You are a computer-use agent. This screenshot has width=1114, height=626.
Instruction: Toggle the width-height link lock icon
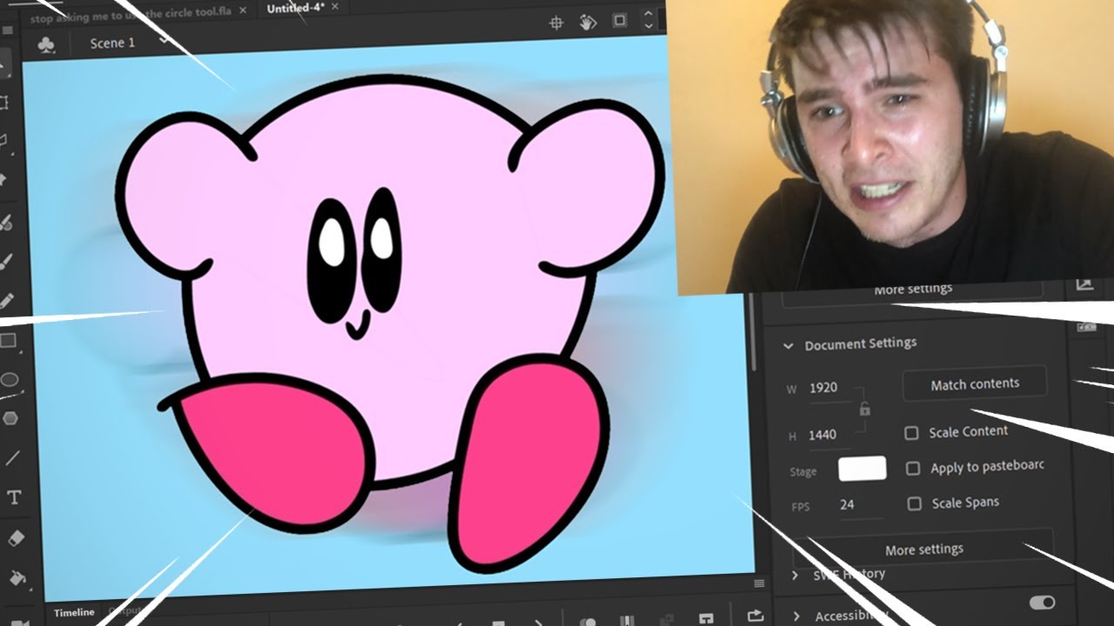coord(864,409)
